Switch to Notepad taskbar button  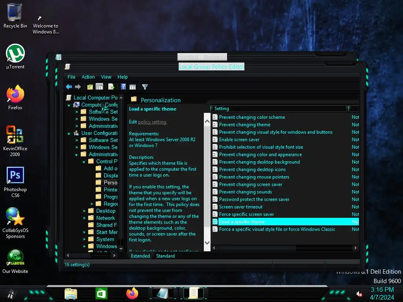(163, 293)
